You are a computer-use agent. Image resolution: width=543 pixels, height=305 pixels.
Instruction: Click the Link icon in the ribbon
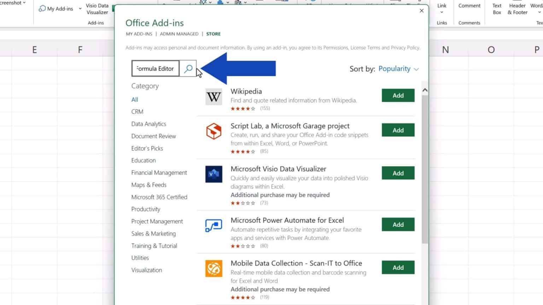442,6
